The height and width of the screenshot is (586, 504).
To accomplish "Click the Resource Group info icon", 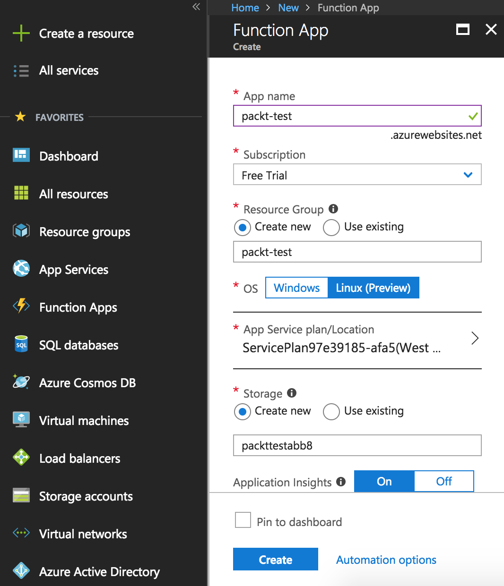I will 333,209.
